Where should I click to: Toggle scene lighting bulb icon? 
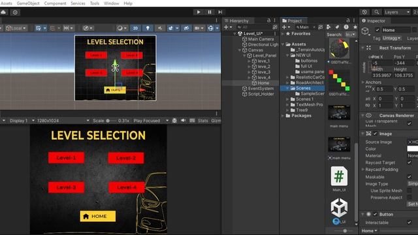148,28
